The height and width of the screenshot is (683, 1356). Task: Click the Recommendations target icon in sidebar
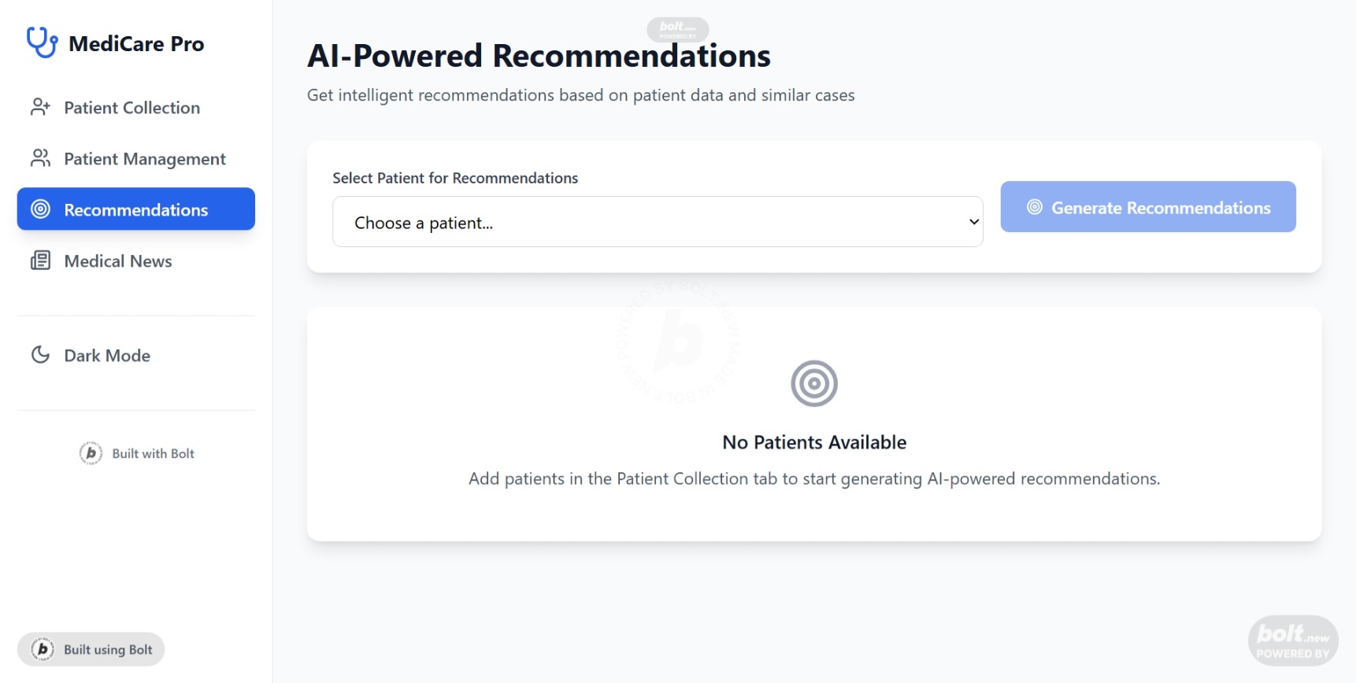(40, 209)
